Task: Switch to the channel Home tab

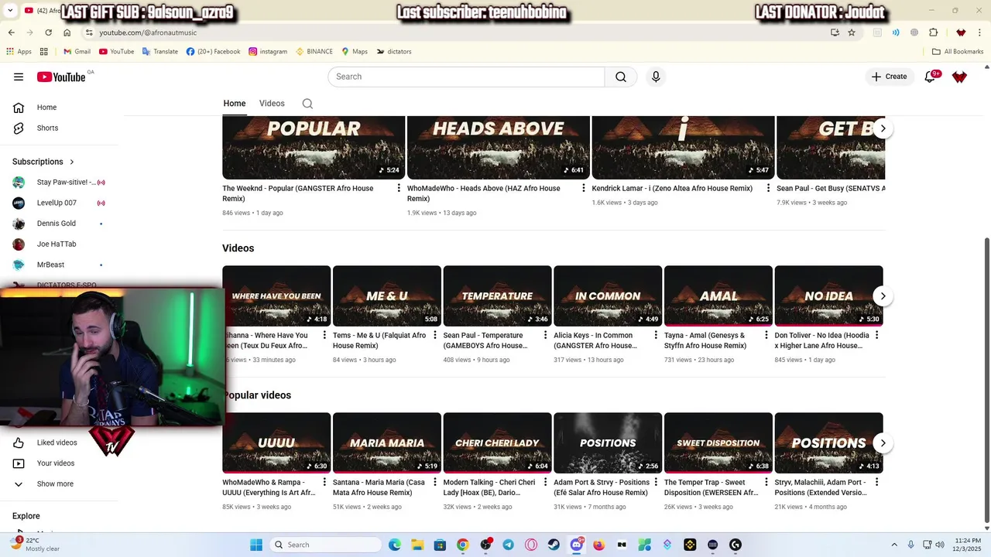Action: tap(235, 104)
